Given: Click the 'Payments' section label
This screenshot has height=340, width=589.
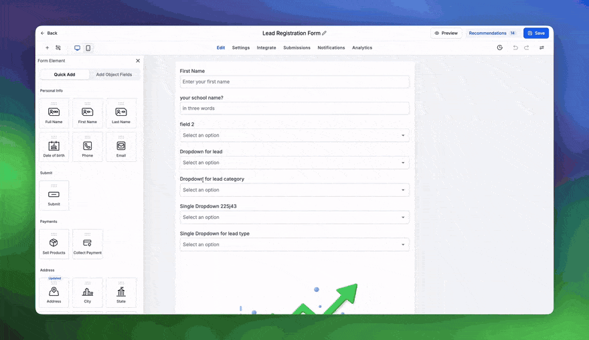Looking at the screenshot, I should pyautogui.click(x=48, y=222).
